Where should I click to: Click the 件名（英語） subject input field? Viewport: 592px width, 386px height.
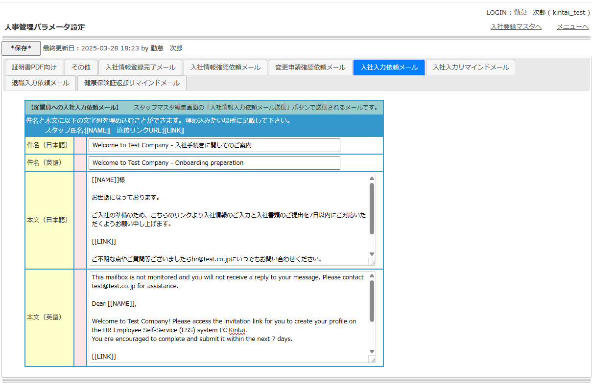click(214, 163)
